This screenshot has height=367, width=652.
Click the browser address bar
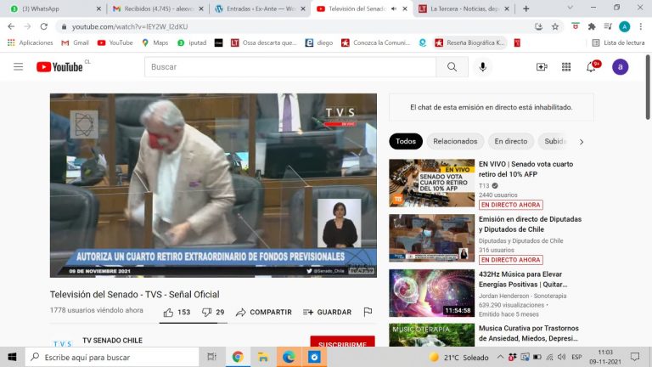pyautogui.click(x=295, y=26)
